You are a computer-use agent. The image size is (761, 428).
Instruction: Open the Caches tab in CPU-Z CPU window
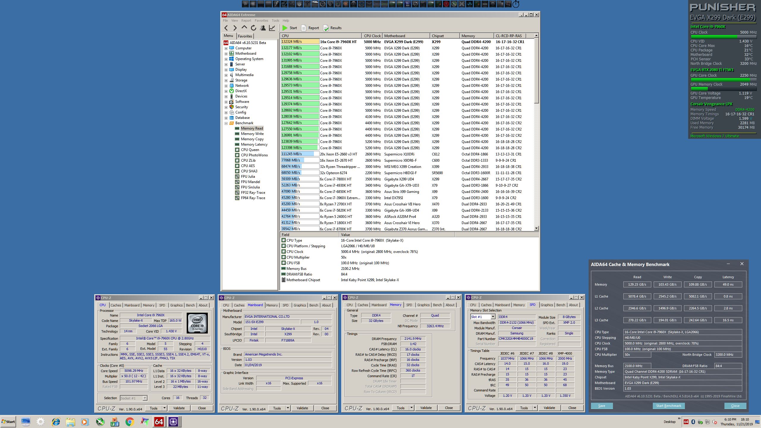point(116,305)
